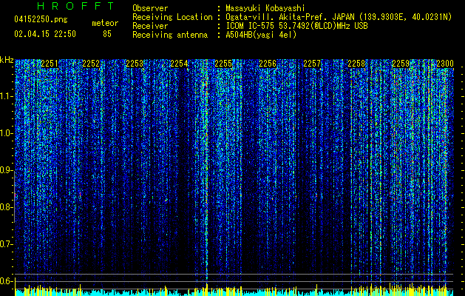Click the 0.8 kHz axis label
This screenshot has height=296, width=465.
[x=6, y=207]
